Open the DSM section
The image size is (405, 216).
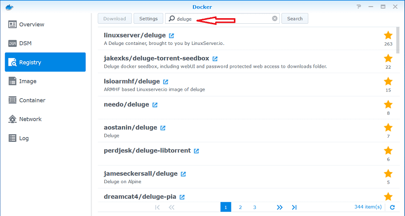tap(45, 43)
